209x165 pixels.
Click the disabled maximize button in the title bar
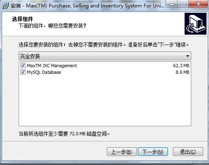(x=183, y=4)
